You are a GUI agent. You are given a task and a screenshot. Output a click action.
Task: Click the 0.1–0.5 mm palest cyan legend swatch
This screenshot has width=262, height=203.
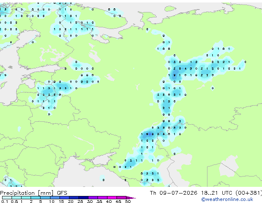pos(7,198)
